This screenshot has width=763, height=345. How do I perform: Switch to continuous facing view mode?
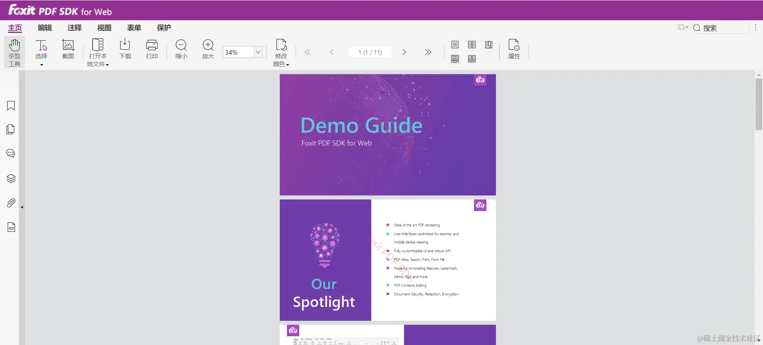[472, 59]
